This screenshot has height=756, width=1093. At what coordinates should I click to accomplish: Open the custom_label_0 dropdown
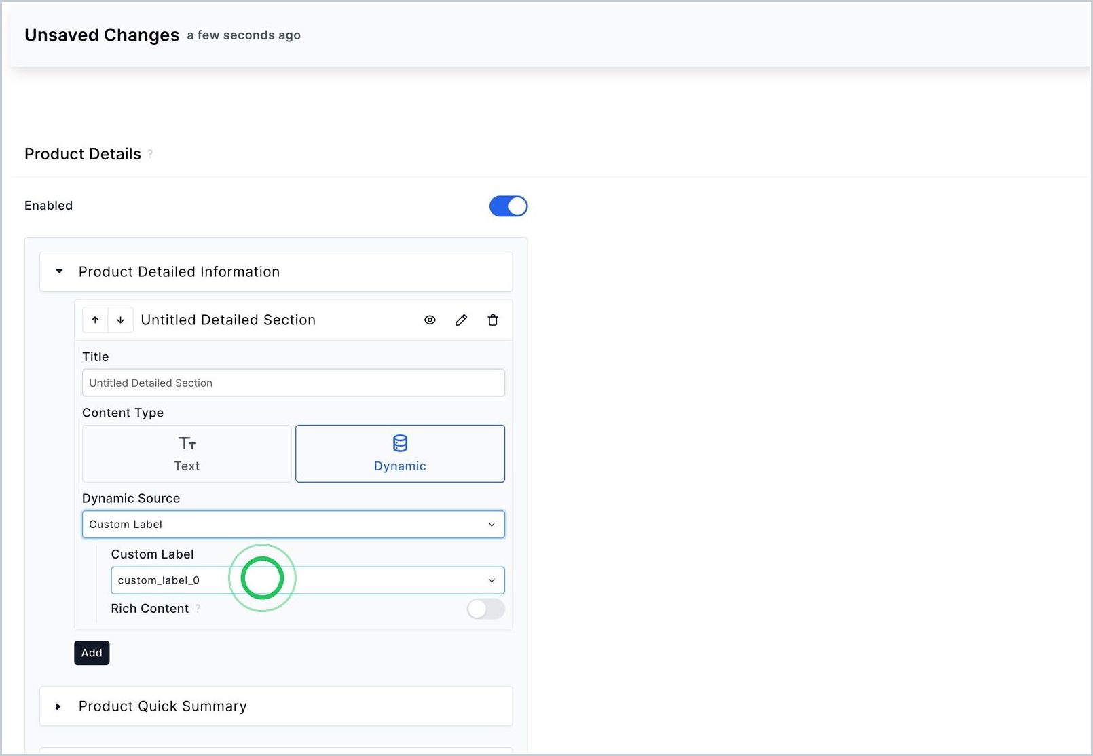(x=308, y=580)
